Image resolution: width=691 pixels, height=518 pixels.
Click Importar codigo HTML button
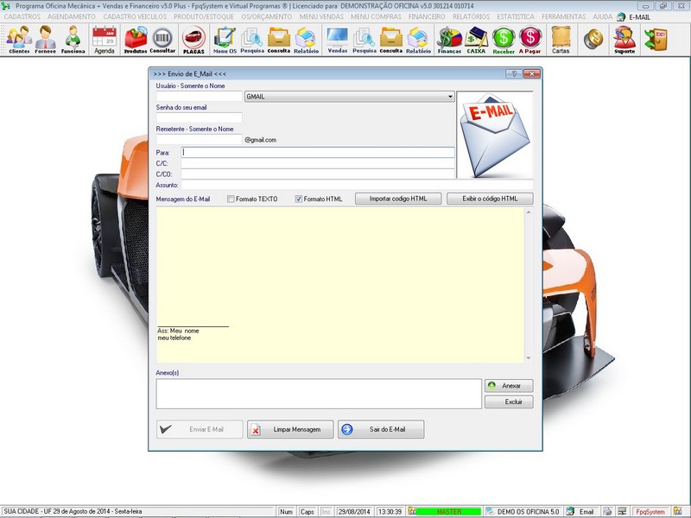coord(398,199)
